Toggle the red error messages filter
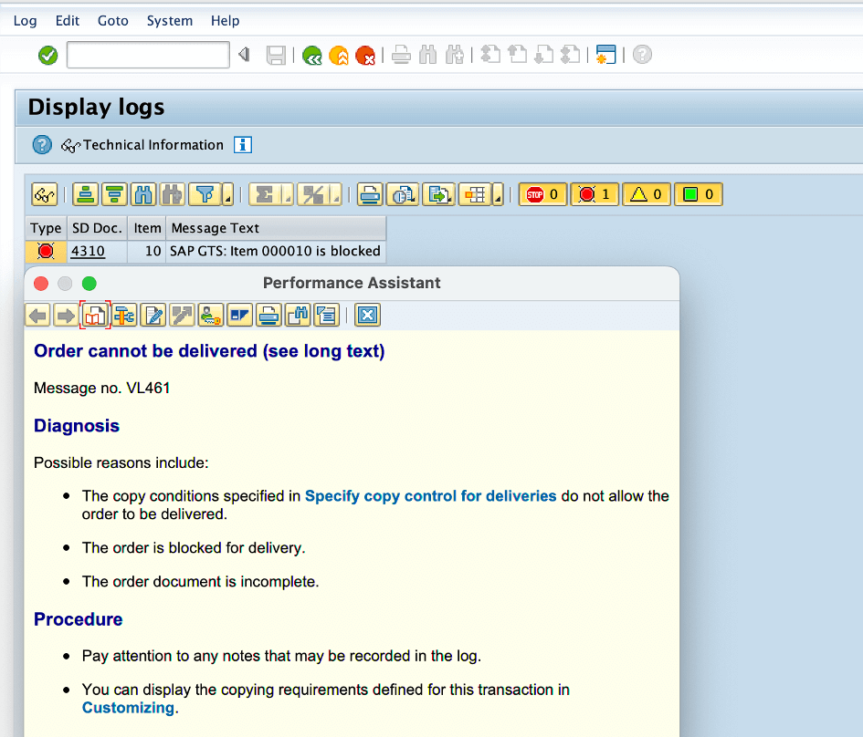Viewport: 863px width, 737px height. coord(595,194)
